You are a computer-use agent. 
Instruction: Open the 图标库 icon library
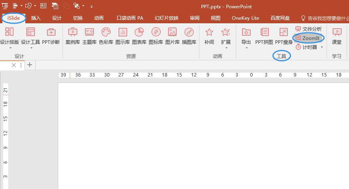(x=156, y=36)
